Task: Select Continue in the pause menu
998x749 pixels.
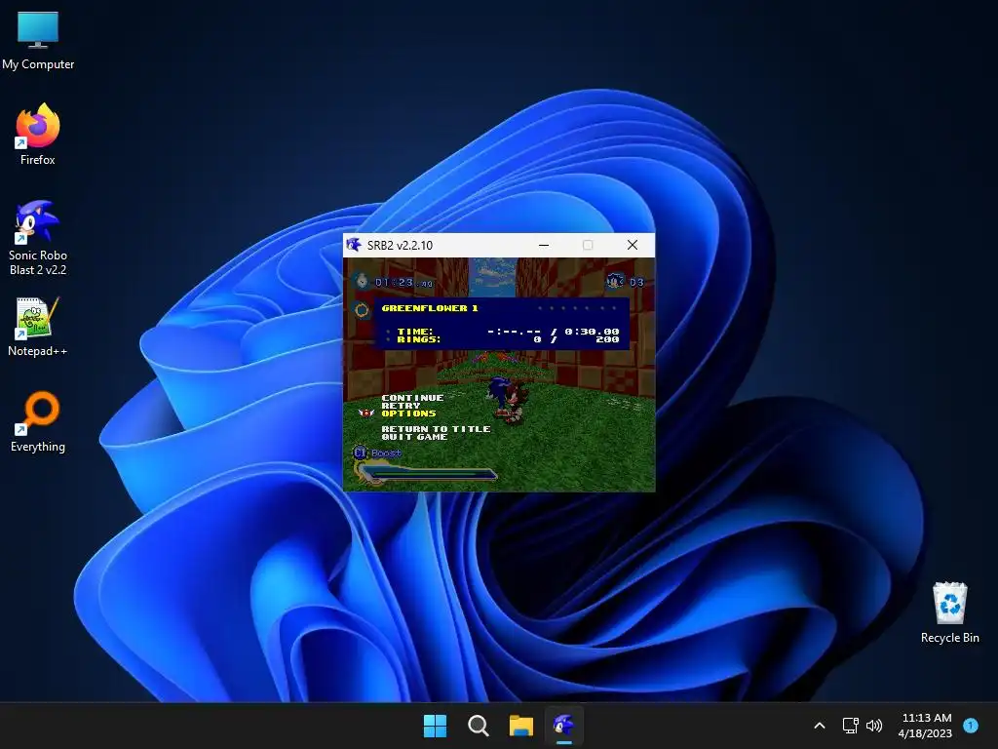Action: pos(412,398)
